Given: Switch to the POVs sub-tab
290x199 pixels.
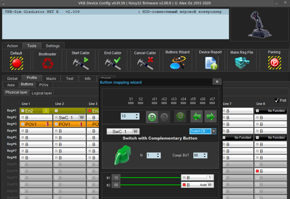Looking at the screenshot, I should tap(44, 85).
